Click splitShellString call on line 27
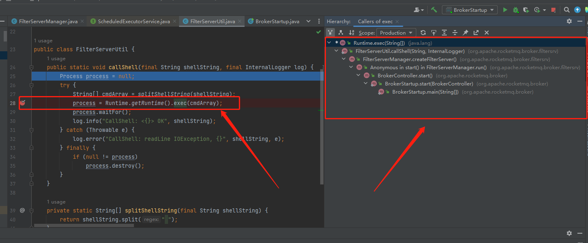This screenshot has height=243, width=588. (164, 94)
